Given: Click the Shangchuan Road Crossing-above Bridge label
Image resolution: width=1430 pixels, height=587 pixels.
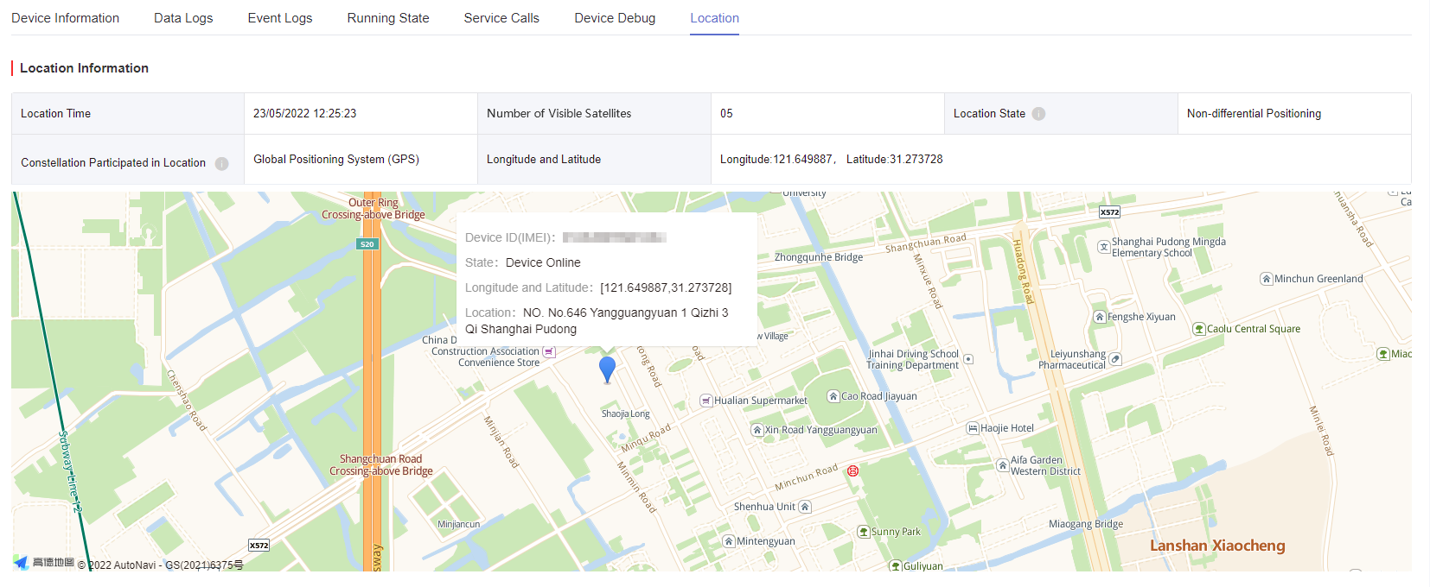Looking at the screenshot, I should [381, 465].
